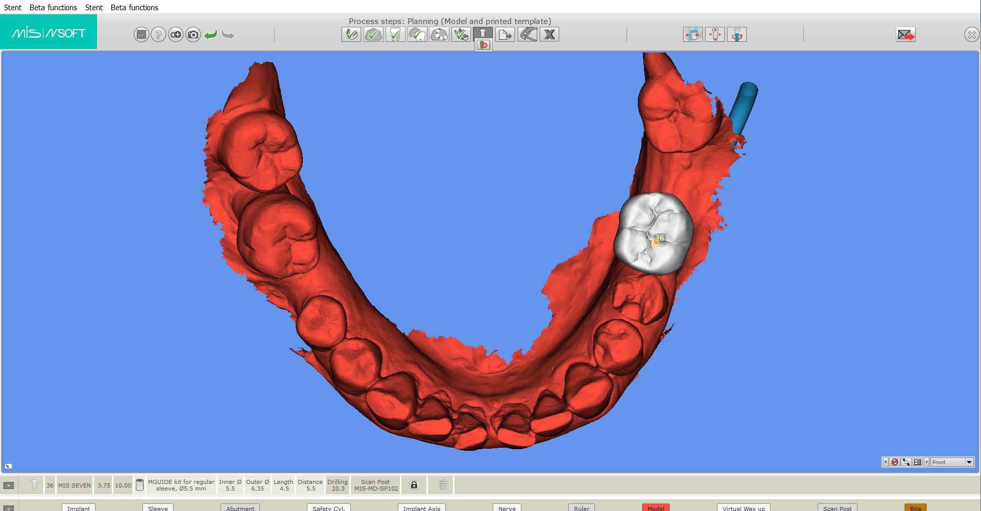Click the left arrow in view controls
The width and height of the screenshot is (981, 511).
pos(886,462)
